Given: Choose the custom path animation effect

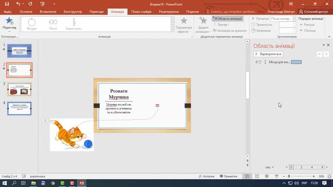Looking at the screenshot, I should point(74,24).
